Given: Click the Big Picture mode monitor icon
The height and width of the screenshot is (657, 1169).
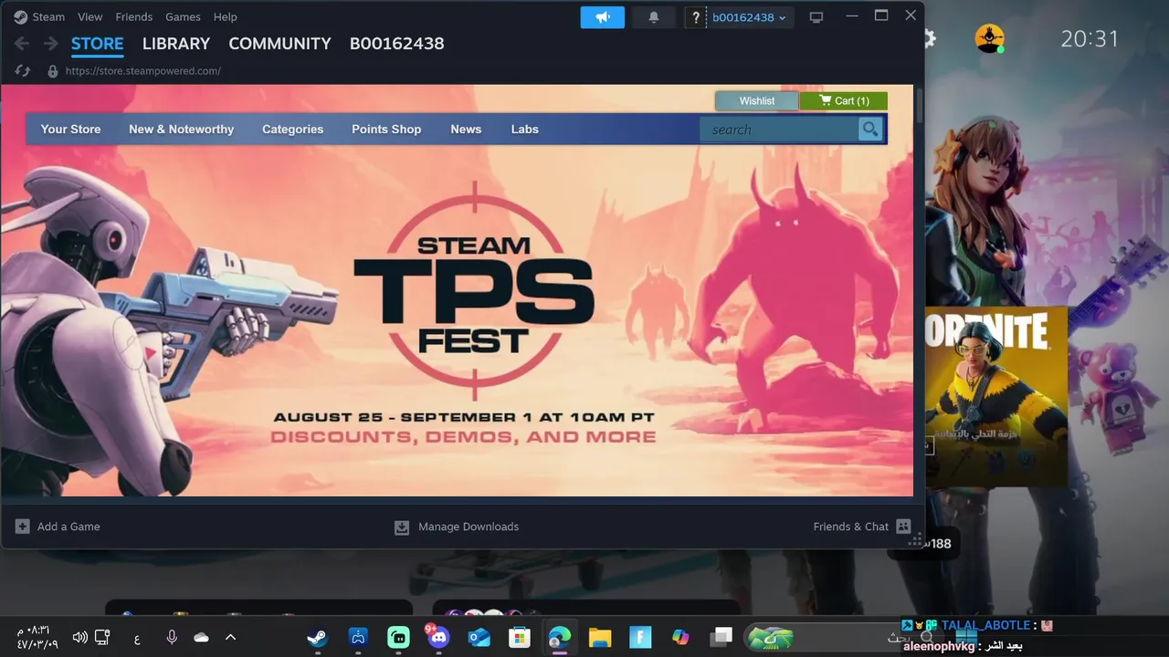Looking at the screenshot, I should (816, 17).
